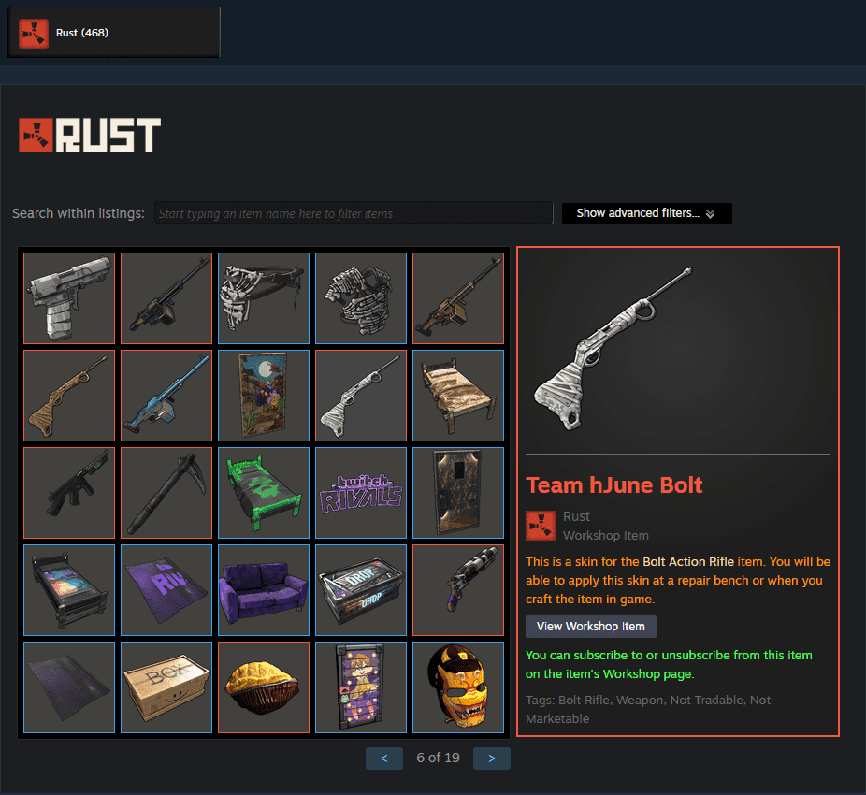This screenshot has width=866, height=795.
Task: Select the Twitch Rivals logo item
Action: [361, 493]
